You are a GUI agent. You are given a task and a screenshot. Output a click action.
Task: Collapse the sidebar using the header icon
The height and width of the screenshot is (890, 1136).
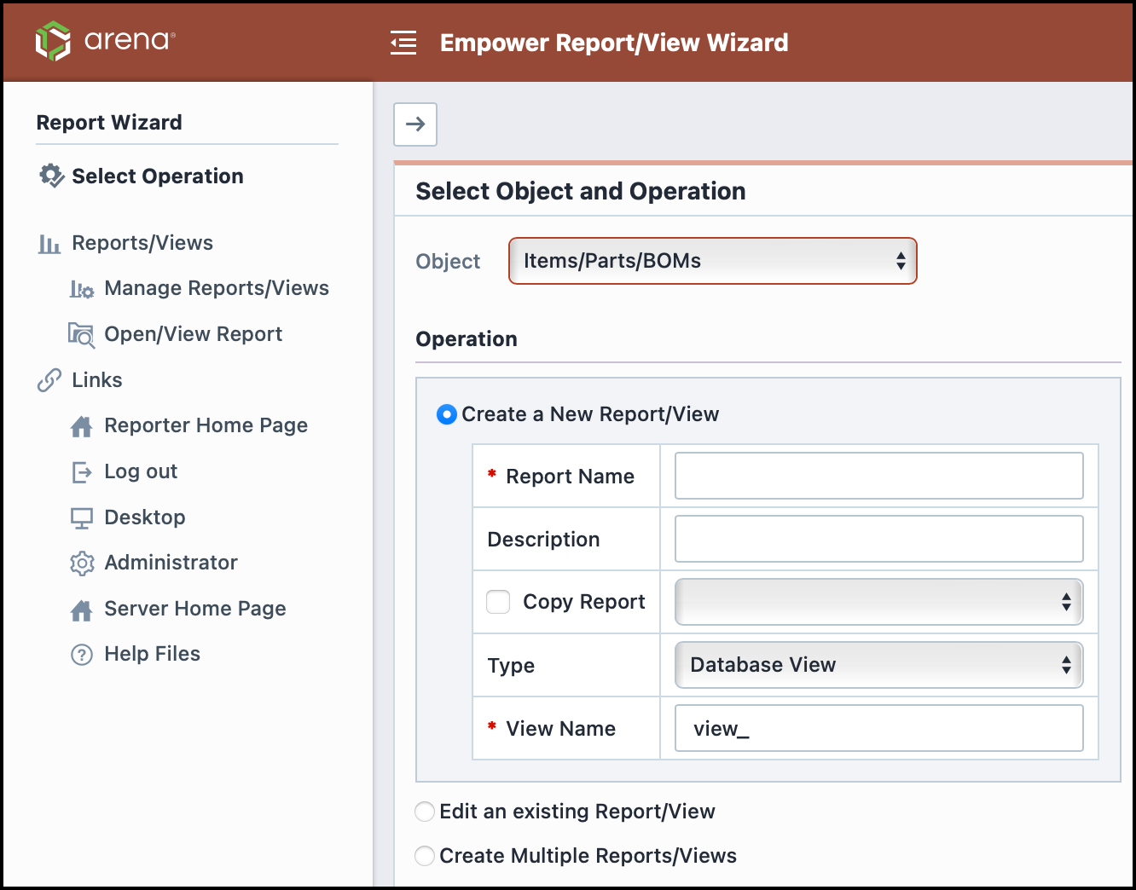click(x=403, y=42)
